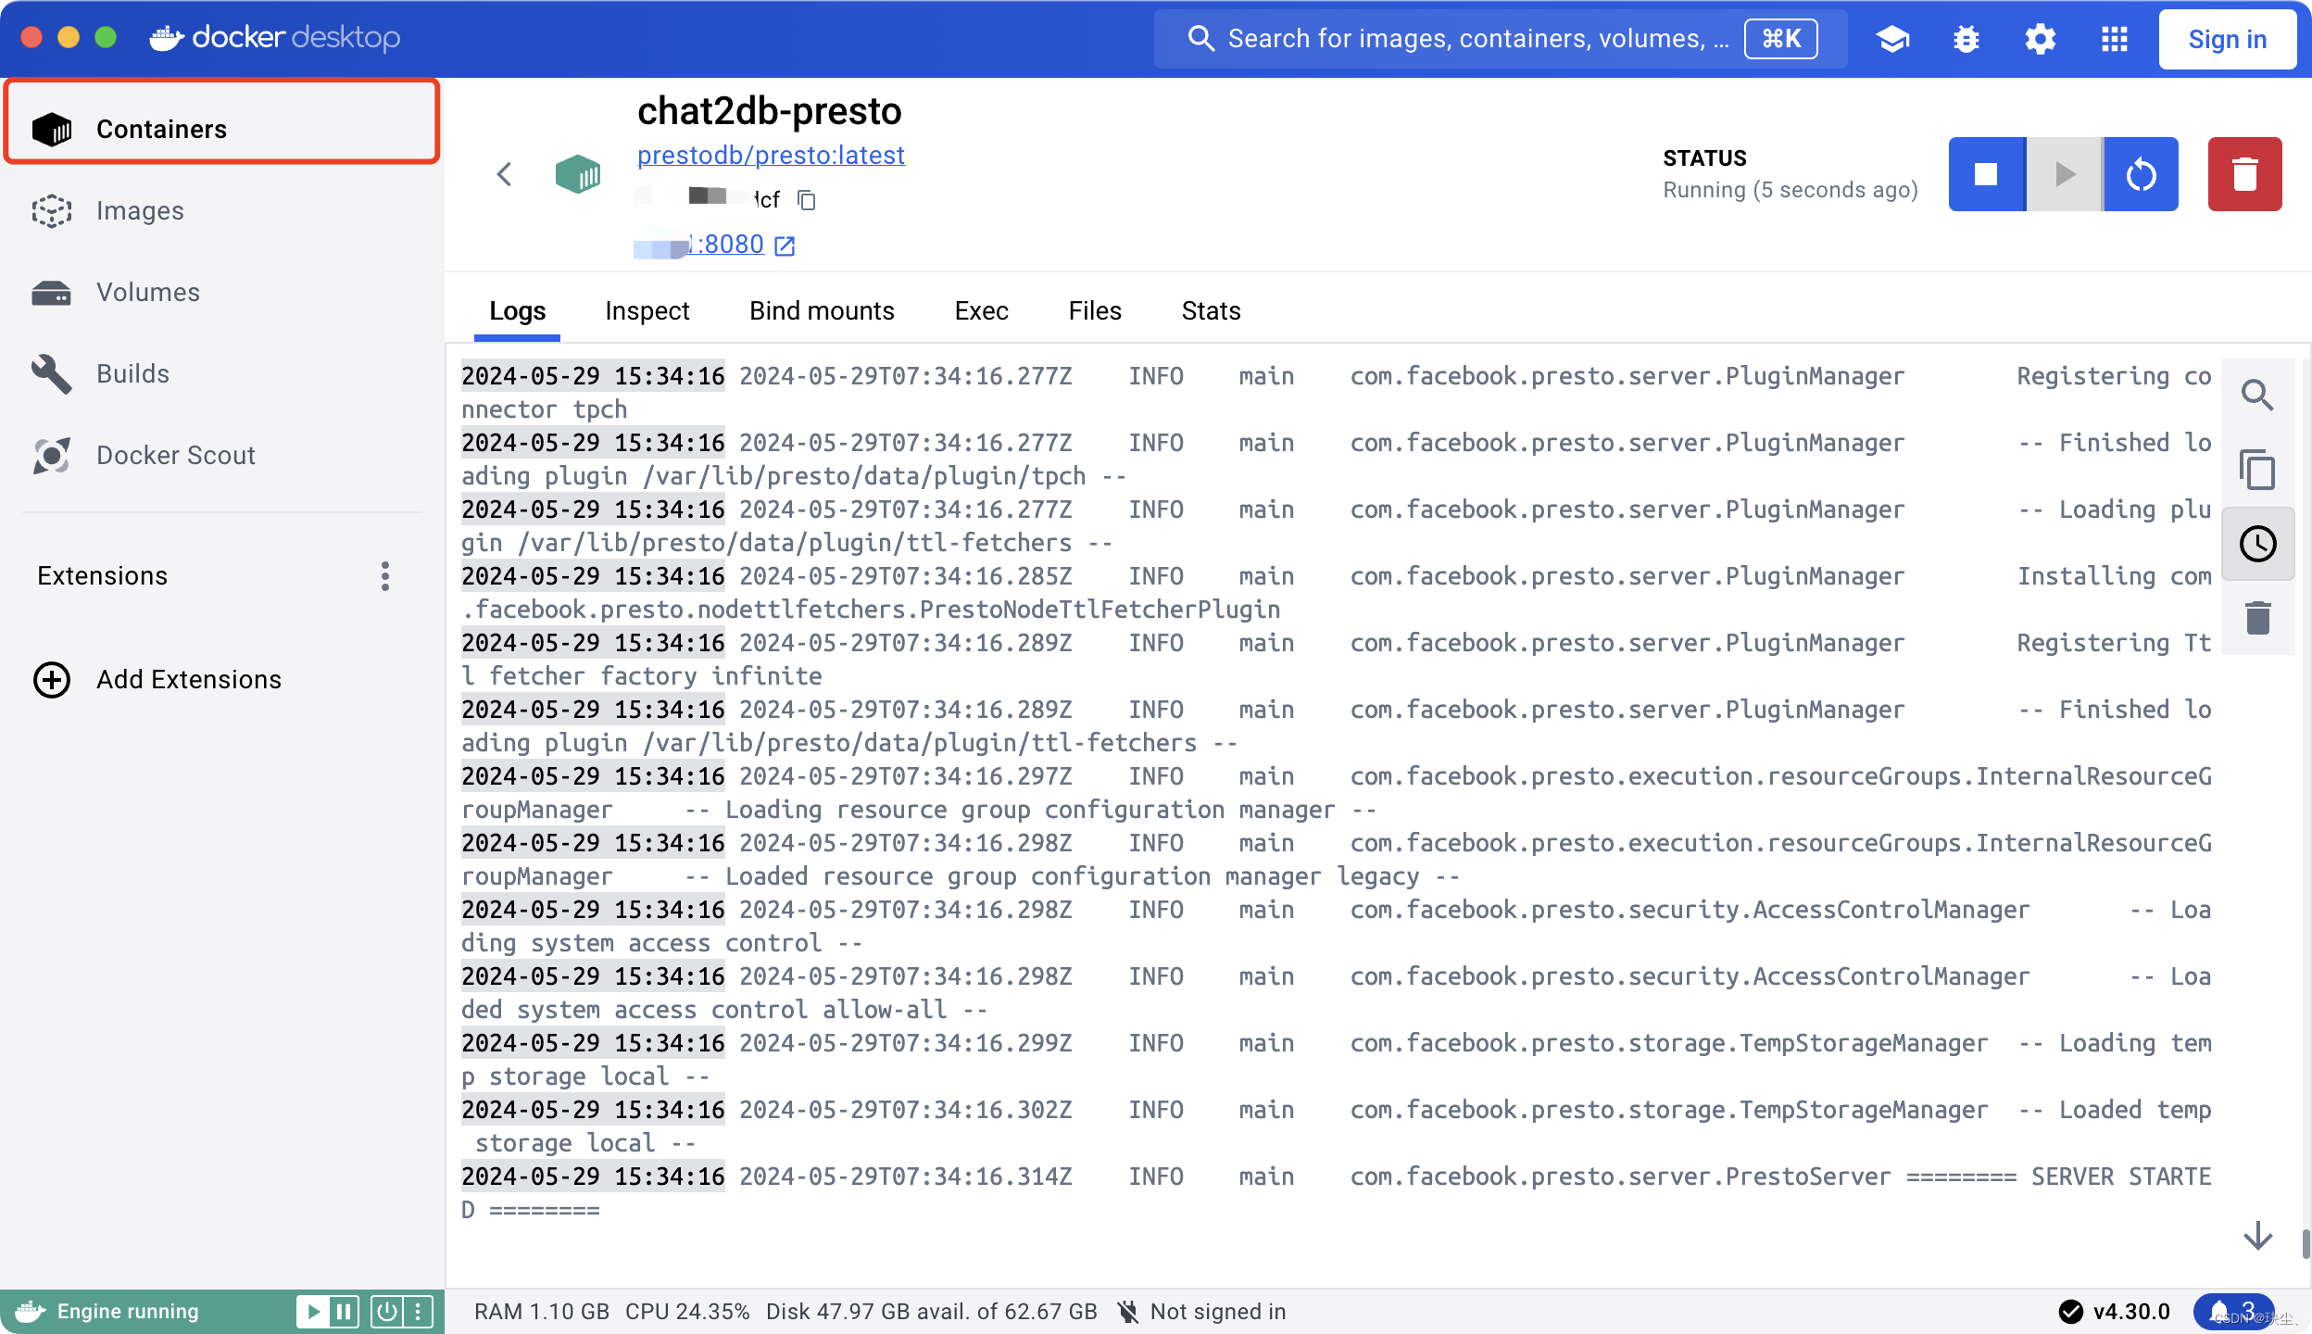Open the prestodb/presto:latest image link
Screen dimensions: 2312x1334
click(x=771, y=156)
